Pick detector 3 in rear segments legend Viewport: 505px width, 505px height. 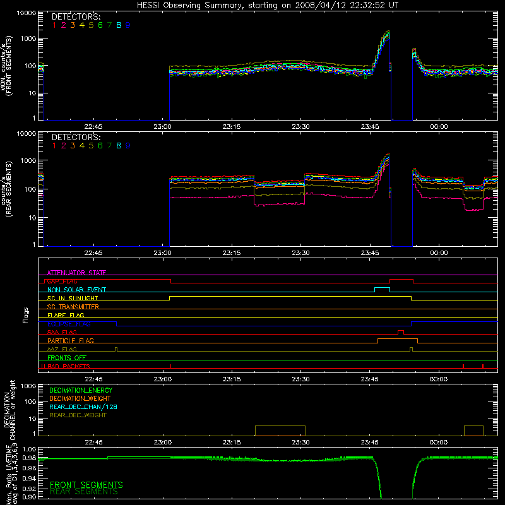coord(73,146)
